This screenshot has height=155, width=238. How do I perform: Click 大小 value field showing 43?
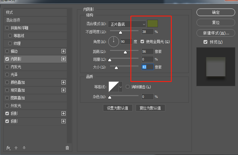click(147, 67)
